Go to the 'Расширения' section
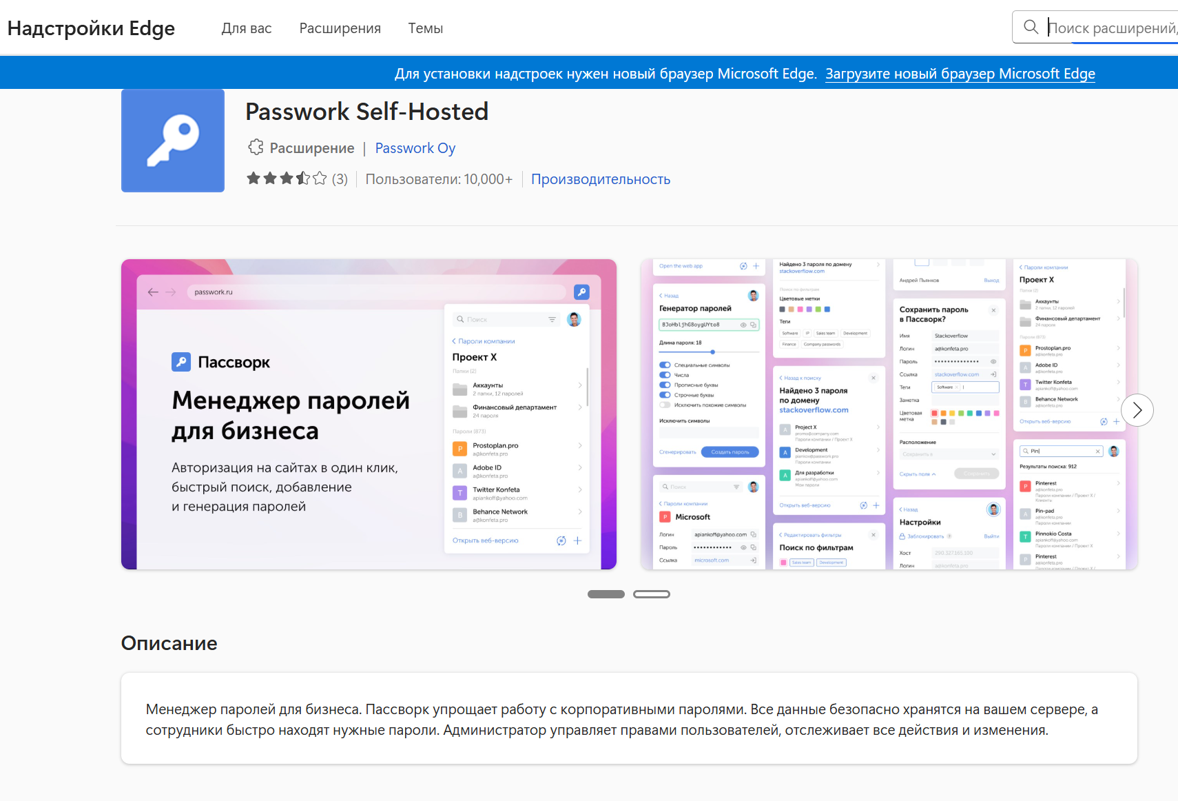Screen dimensions: 1178x801 [x=340, y=28]
